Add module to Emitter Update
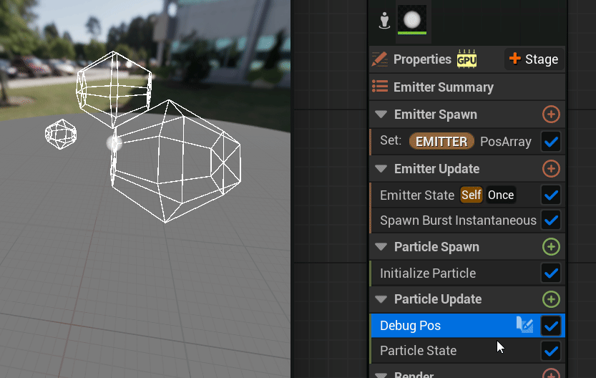This screenshot has width=596, height=378. click(551, 168)
